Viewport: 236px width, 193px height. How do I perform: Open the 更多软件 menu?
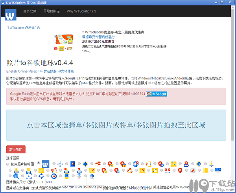click(29, 11)
